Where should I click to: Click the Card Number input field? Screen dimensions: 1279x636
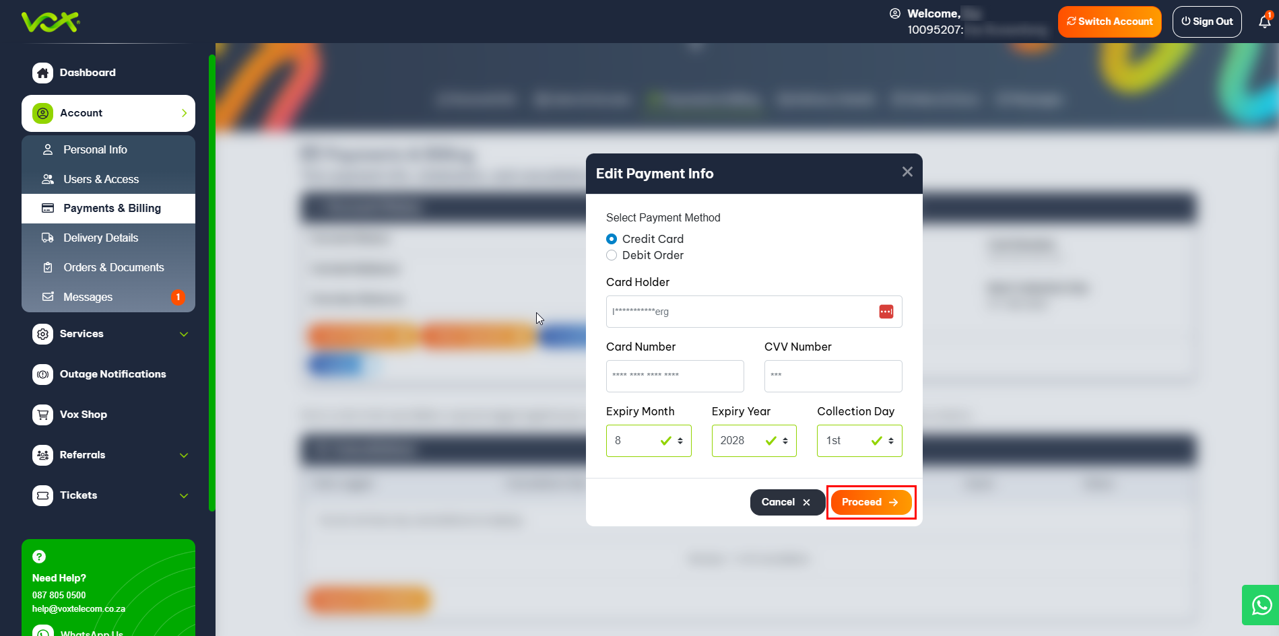(674, 376)
